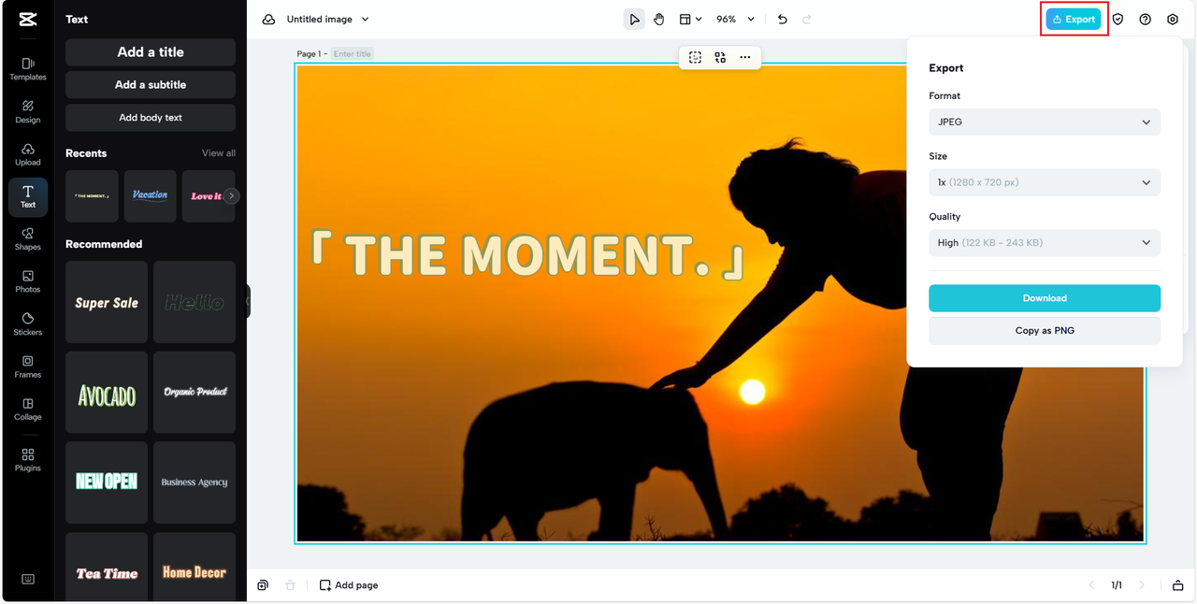Viewport: 1197px width, 604px height.
Task: Show next recent text styles arrow
Action: pos(232,196)
